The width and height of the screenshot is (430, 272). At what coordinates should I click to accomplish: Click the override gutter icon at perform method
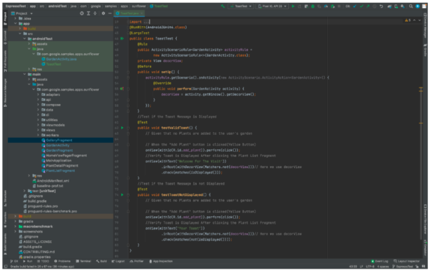click(122, 89)
